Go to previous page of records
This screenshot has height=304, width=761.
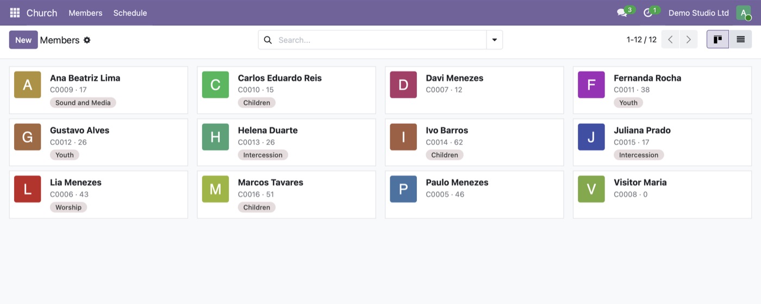click(x=670, y=40)
